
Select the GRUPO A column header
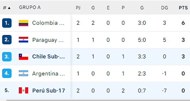coord(30,8)
